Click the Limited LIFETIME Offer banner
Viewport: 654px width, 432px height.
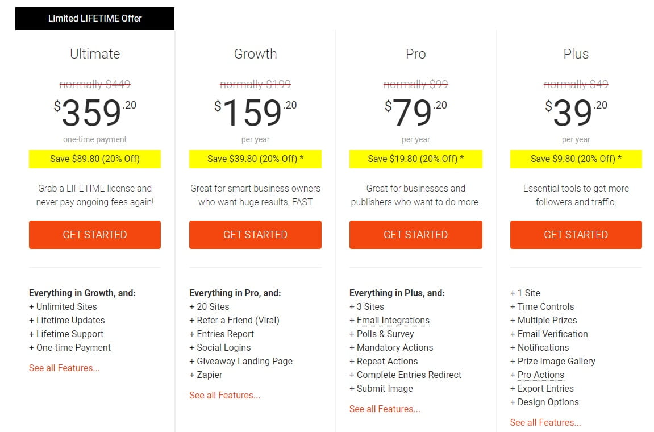point(95,18)
